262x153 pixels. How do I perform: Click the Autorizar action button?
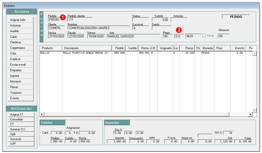click(21, 25)
